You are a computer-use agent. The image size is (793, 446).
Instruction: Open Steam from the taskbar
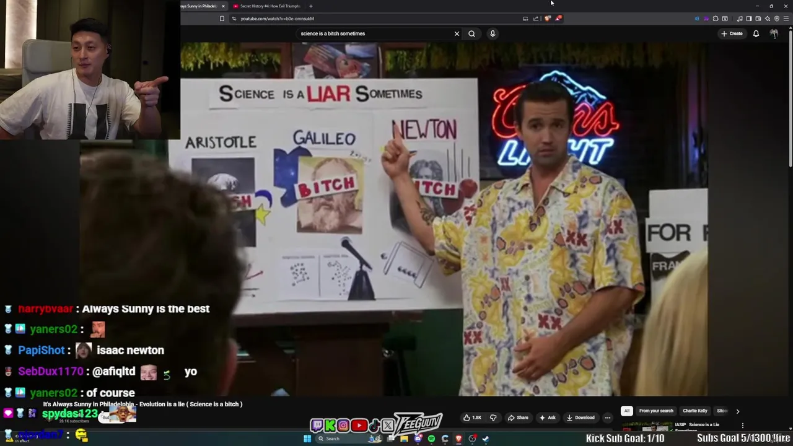485,439
